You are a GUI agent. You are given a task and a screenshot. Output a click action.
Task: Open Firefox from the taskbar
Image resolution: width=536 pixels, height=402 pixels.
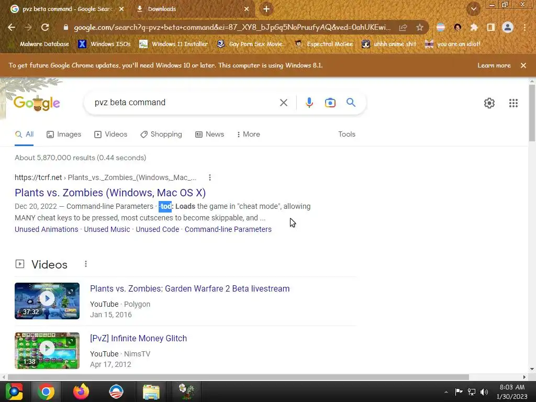[81, 392]
